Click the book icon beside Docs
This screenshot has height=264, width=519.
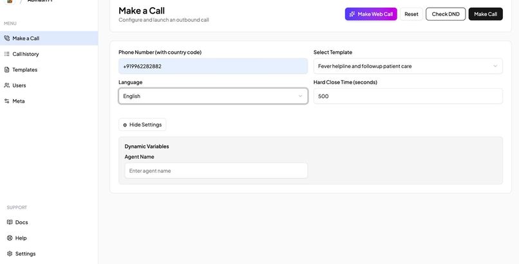10,222
